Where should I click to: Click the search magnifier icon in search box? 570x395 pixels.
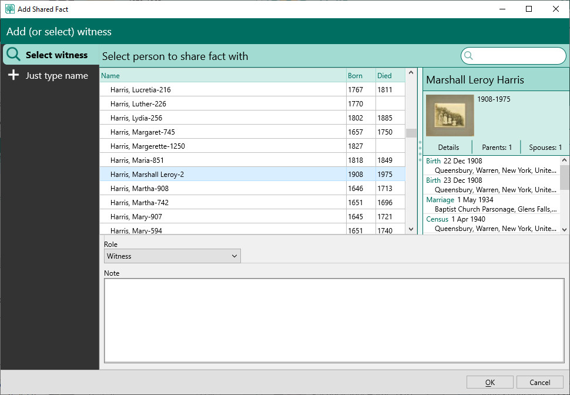coord(469,56)
